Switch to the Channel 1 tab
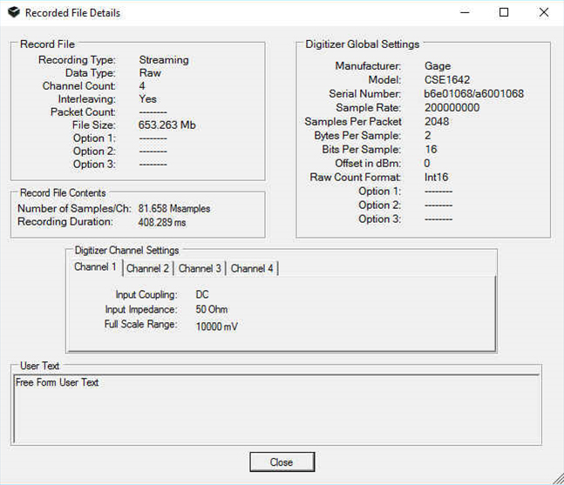Viewport: 564px width, 485px height. [x=95, y=267]
